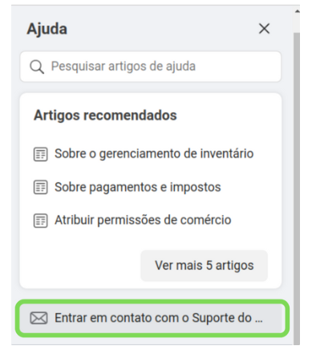
Task: Click empty space left of Ver mais button
Action: point(80,266)
